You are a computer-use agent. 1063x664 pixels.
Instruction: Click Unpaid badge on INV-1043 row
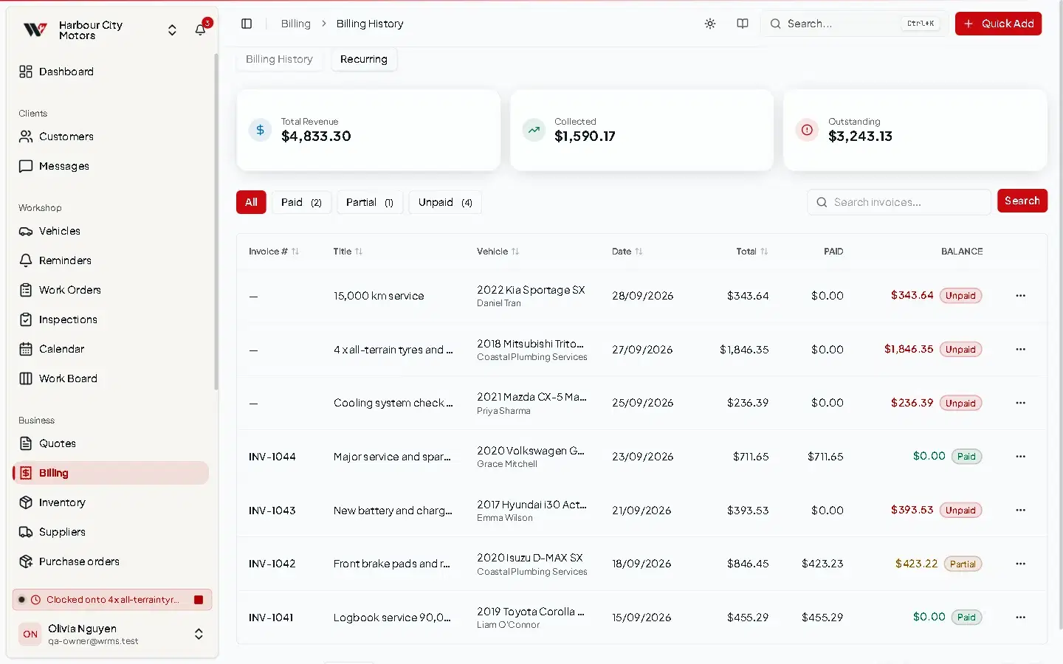pos(960,511)
